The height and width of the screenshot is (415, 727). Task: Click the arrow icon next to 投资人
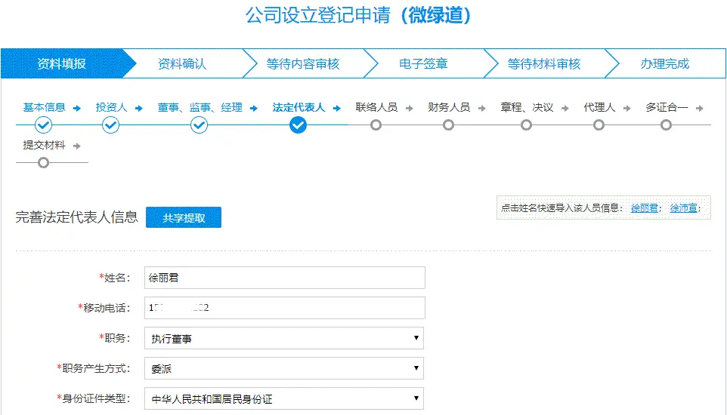(x=138, y=109)
